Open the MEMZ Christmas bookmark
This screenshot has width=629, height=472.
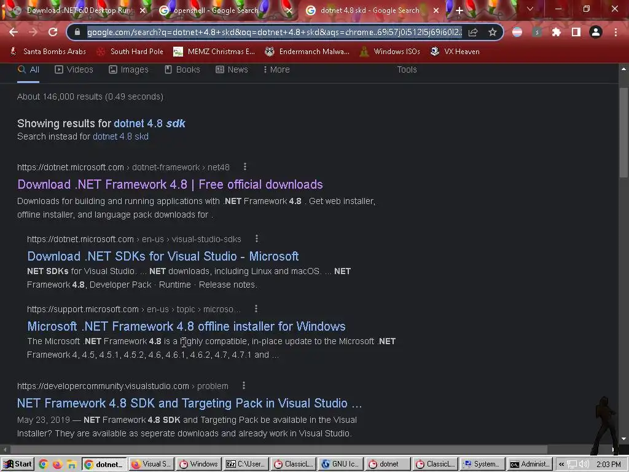(214, 52)
